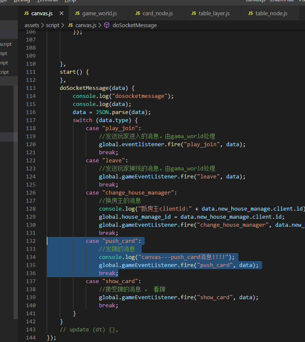
Task: Click the 发送玩家掉线的消息 comment on line 123
Action: 157,169
